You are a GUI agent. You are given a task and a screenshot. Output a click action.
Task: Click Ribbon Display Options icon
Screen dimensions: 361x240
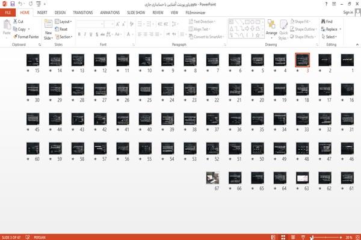[334, 4]
